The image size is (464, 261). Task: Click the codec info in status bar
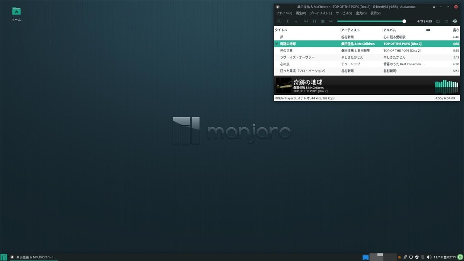click(x=304, y=98)
